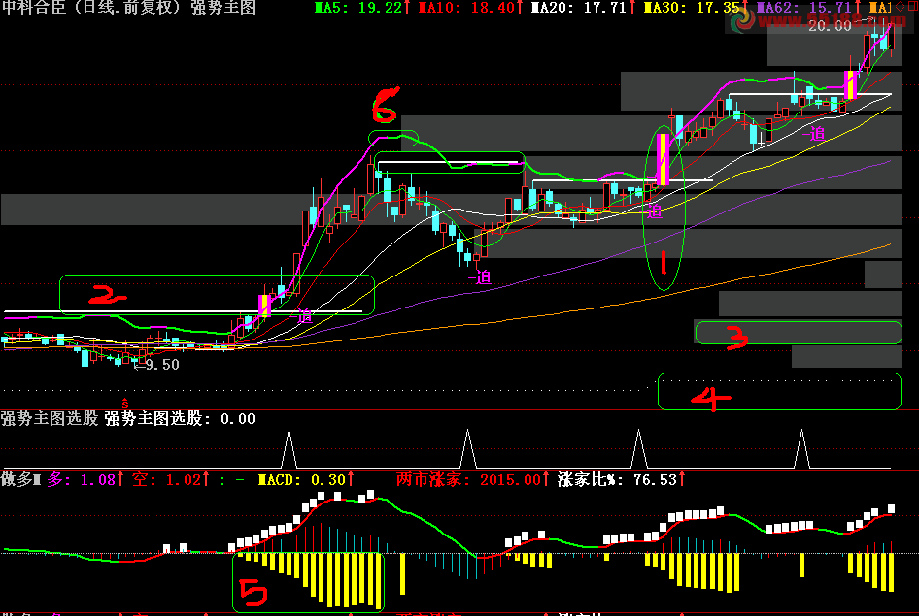This screenshot has height=616, width=919.
Task: Select the white MA20: 17.71 label
Action: pos(579,7)
